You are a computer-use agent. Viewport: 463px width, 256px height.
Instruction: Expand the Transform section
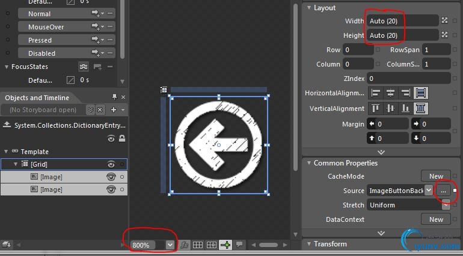(309, 243)
